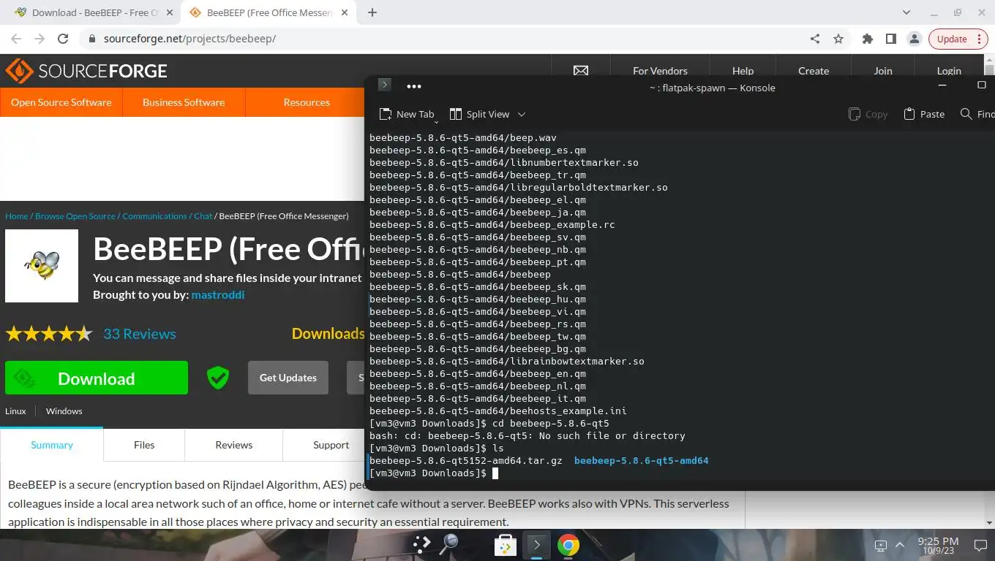
Task: Click Help in SourceForge header
Action: click(x=743, y=71)
